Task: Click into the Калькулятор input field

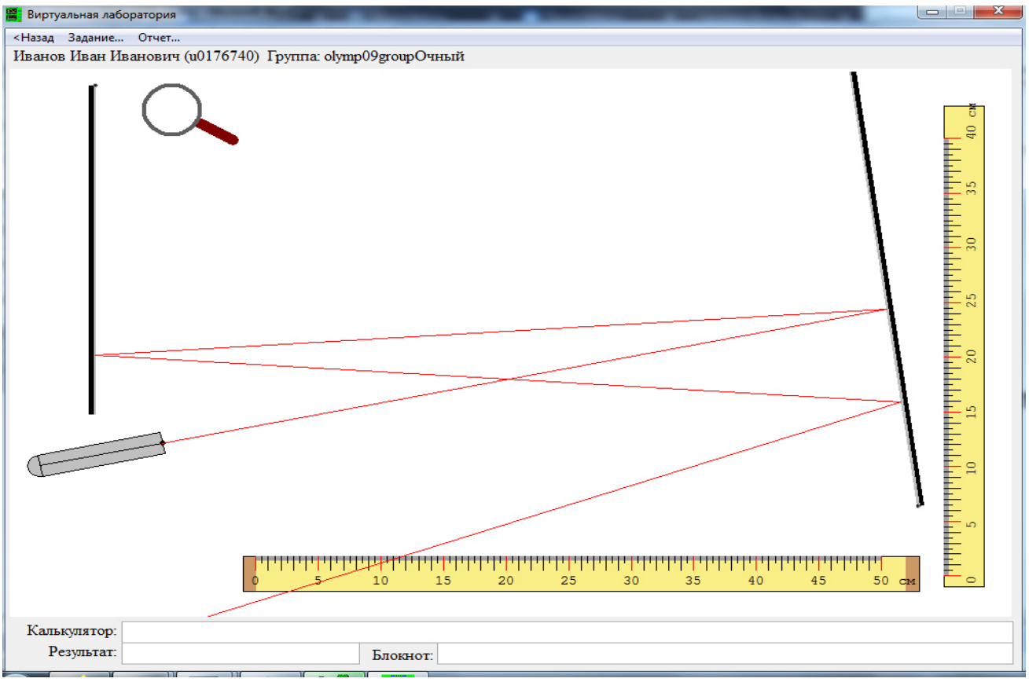Action: click(x=567, y=632)
